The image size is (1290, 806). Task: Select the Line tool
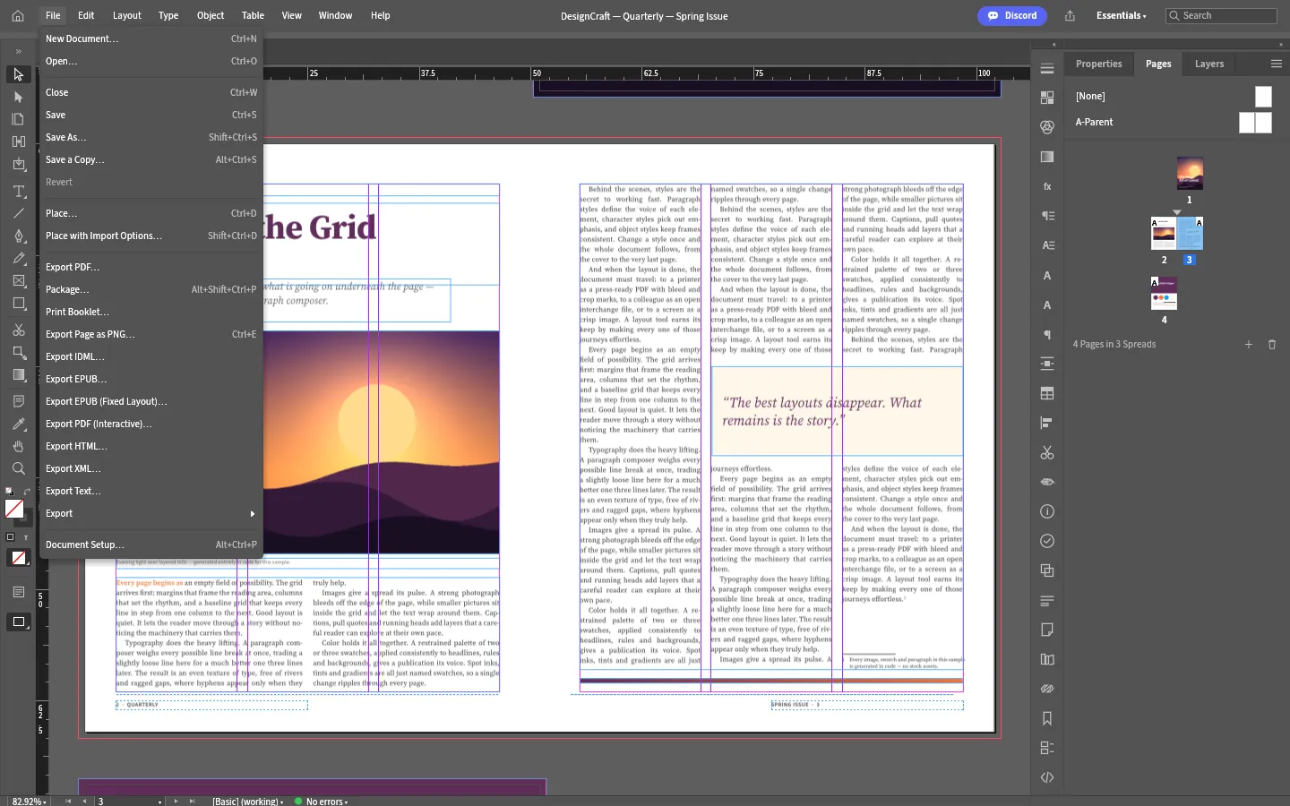18,213
